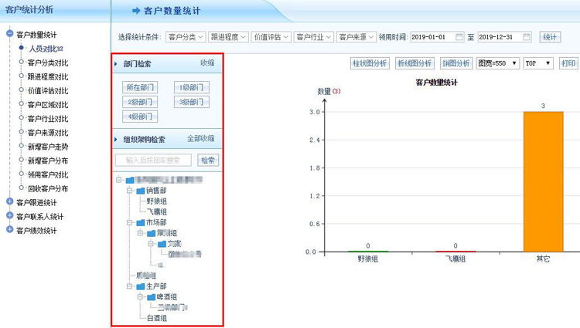Open calendar icon for start date
The width and height of the screenshot is (580, 328).
[459, 37]
